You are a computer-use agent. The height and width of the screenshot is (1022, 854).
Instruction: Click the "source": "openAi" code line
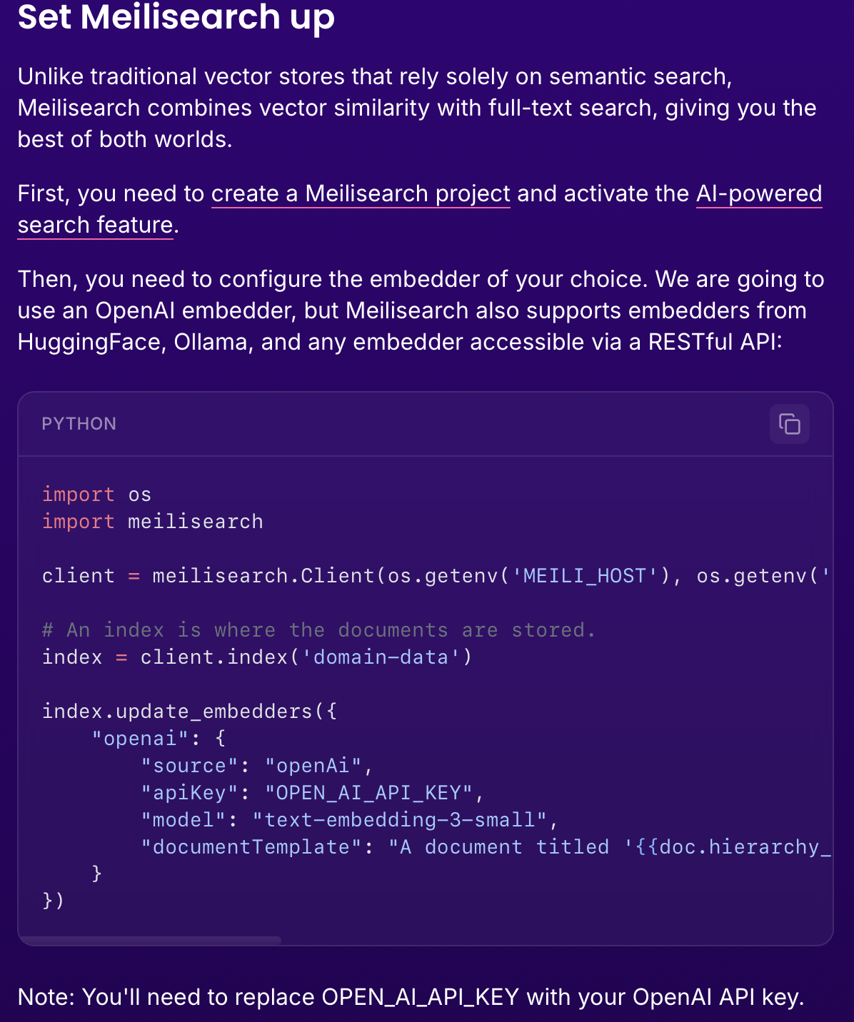tap(257, 766)
